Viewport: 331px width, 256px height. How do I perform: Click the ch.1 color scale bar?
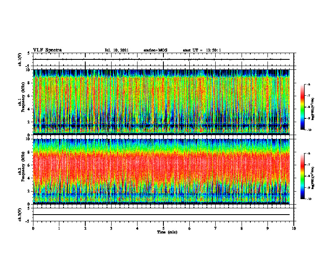(302, 107)
